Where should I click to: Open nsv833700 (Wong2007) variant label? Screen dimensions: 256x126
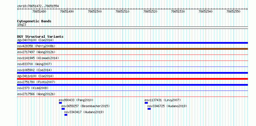tap(35, 64)
